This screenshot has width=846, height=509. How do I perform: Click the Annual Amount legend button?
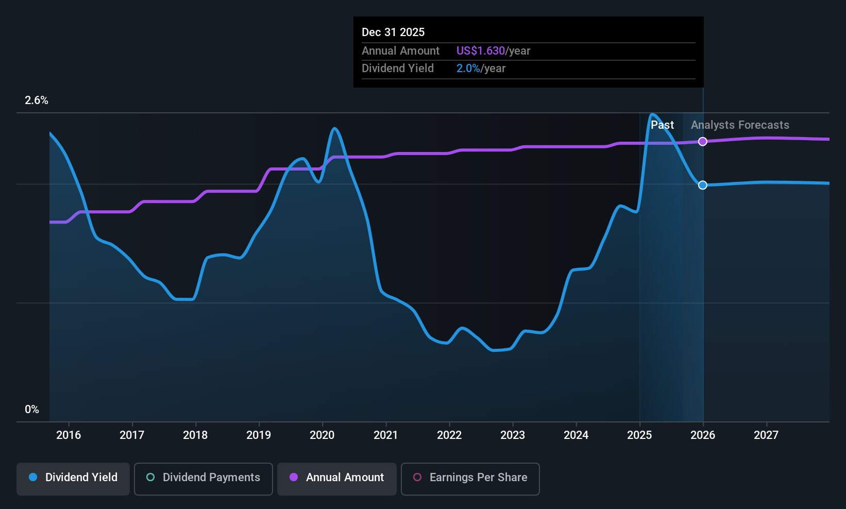click(336, 479)
